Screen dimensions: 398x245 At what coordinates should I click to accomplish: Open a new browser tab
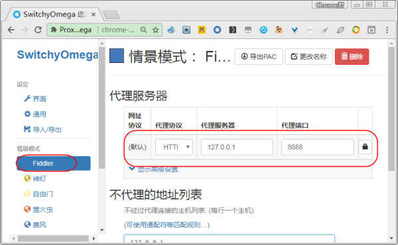pos(111,15)
